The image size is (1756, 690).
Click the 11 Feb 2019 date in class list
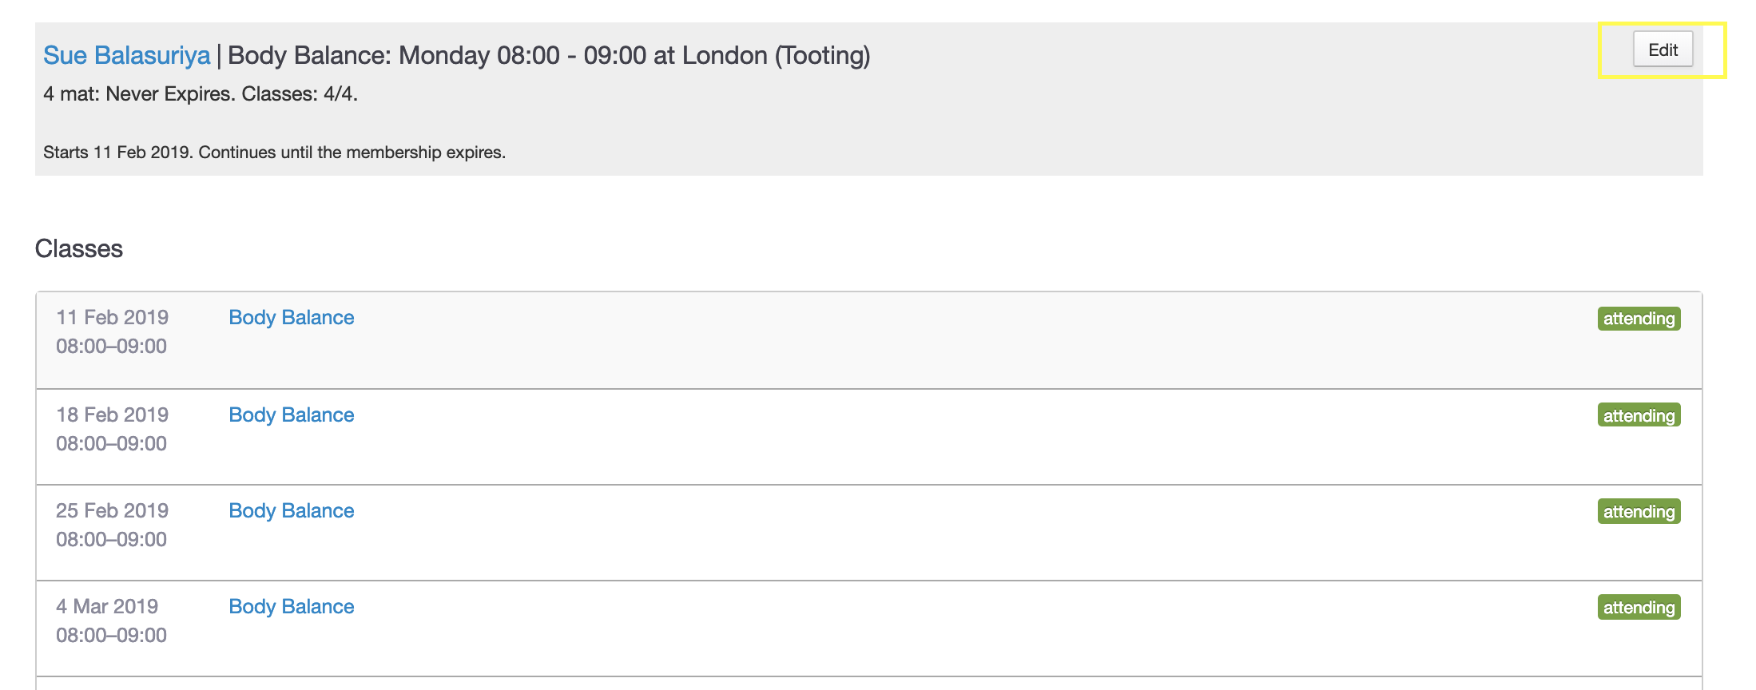[112, 317]
